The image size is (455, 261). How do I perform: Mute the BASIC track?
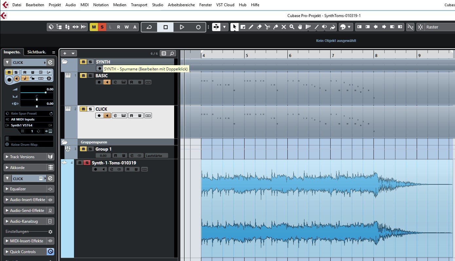pyautogui.click(x=83, y=76)
